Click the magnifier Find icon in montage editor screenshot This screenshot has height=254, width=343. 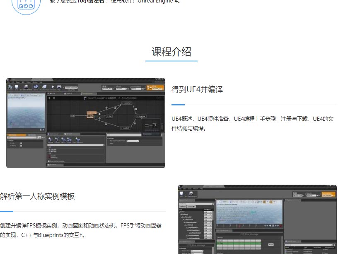(x=191, y=193)
